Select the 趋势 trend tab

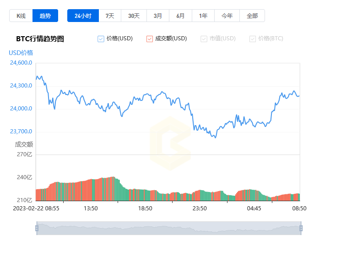pyautogui.click(x=45, y=16)
